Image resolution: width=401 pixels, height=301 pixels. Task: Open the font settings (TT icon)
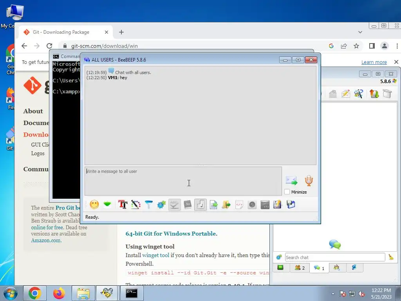pyautogui.click(x=123, y=205)
